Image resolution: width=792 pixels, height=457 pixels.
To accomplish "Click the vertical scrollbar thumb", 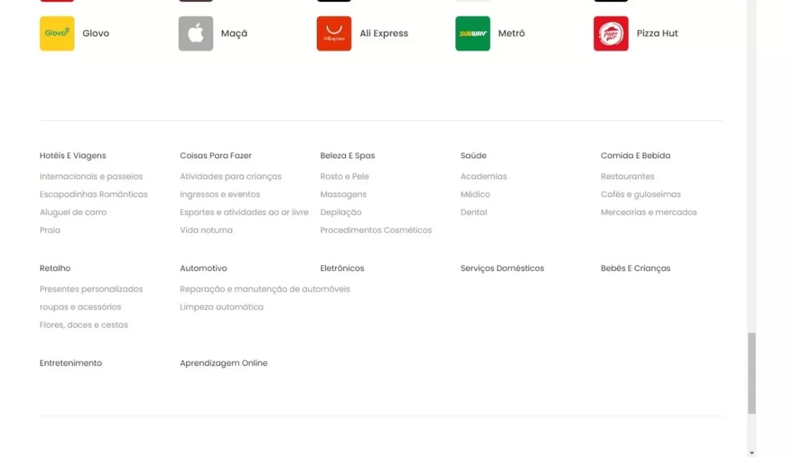I will coord(752,373).
